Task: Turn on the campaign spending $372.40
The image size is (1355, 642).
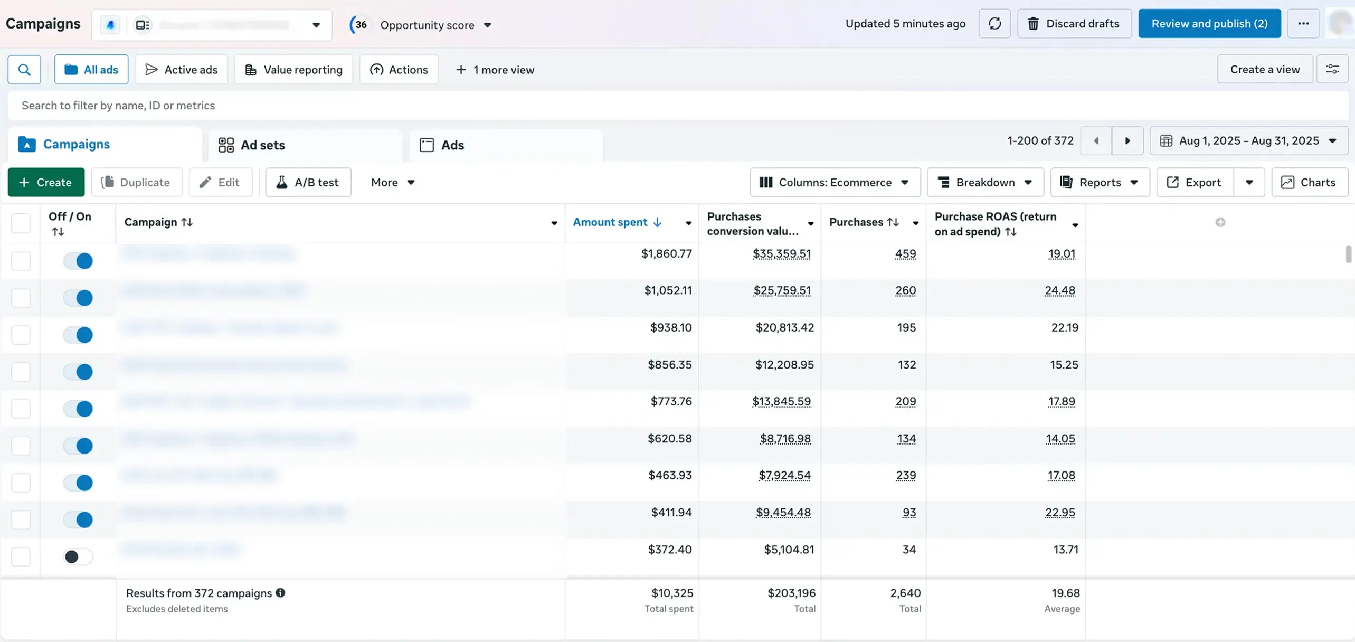Action: 78,556
